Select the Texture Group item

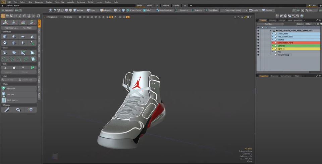283,55
